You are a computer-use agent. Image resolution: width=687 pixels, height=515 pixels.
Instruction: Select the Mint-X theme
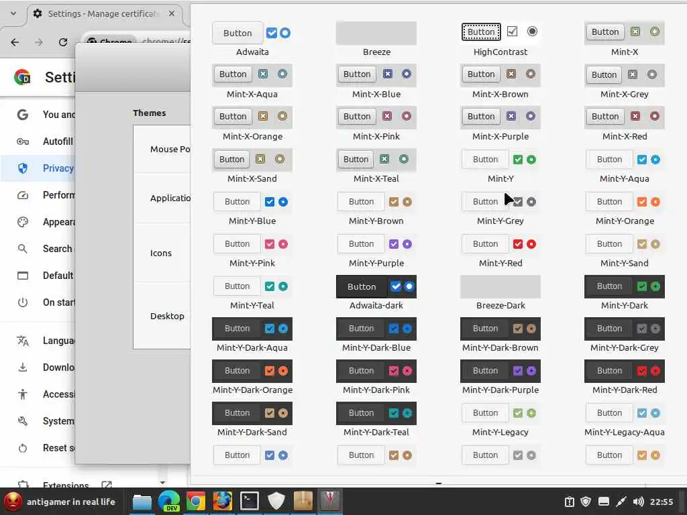[625, 40]
